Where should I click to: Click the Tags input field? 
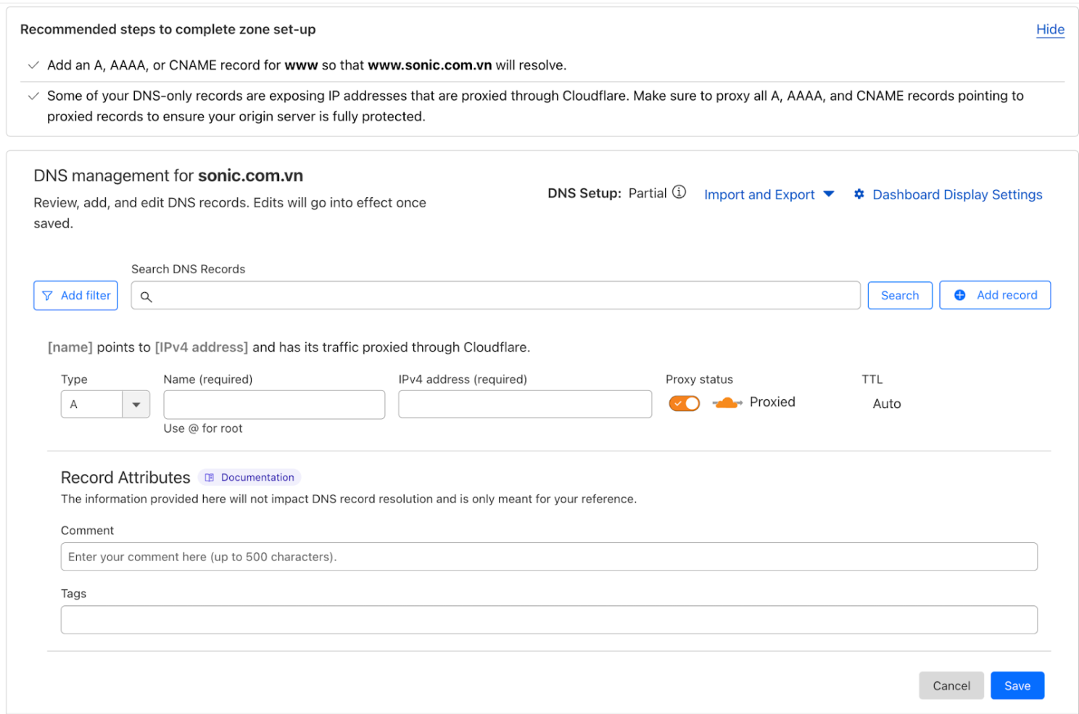(549, 620)
